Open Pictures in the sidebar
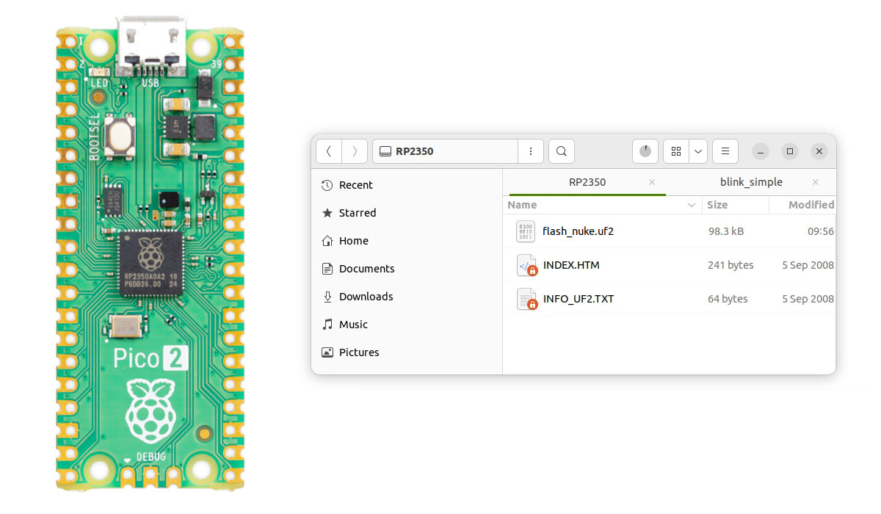 [407, 352]
